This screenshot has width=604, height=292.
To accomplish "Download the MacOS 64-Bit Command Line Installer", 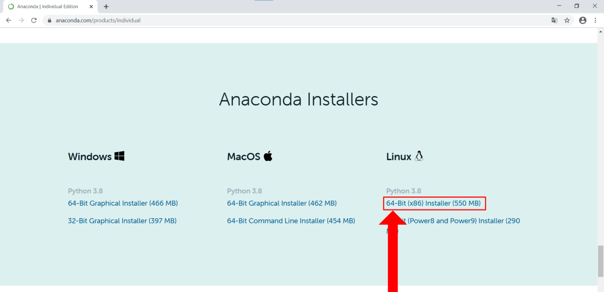I will [x=291, y=221].
